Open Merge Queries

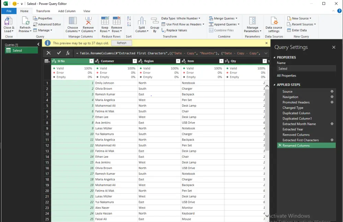(x=224, y=18)
